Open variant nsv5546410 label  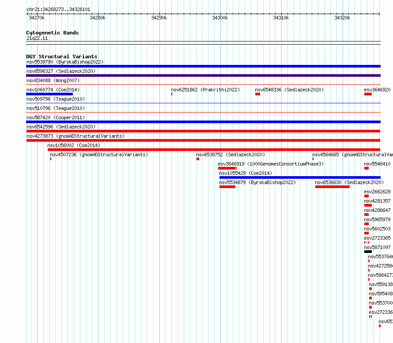tap(377, 164)
